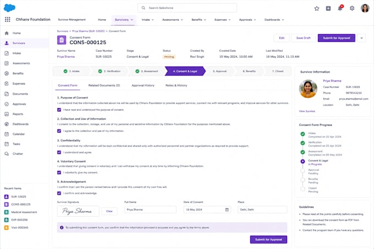Screen dimensions: 374x249
Task: Click Calendar icon in left sidebar
Action: [7, 134]
